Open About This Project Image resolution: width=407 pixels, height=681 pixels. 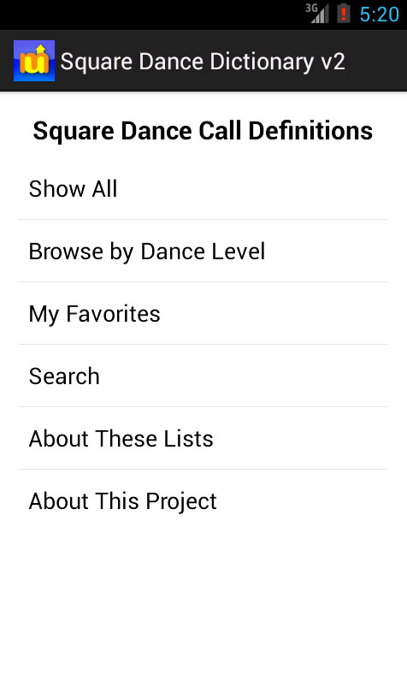[x=203, y=500]
